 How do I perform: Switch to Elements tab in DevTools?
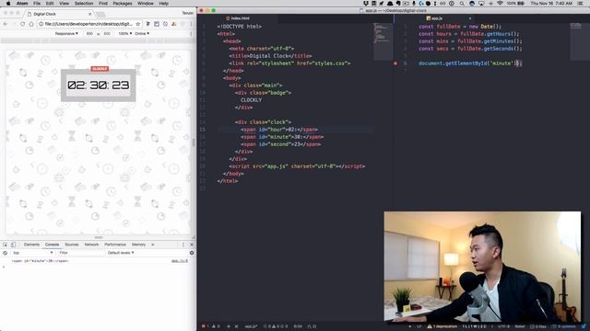31,245
